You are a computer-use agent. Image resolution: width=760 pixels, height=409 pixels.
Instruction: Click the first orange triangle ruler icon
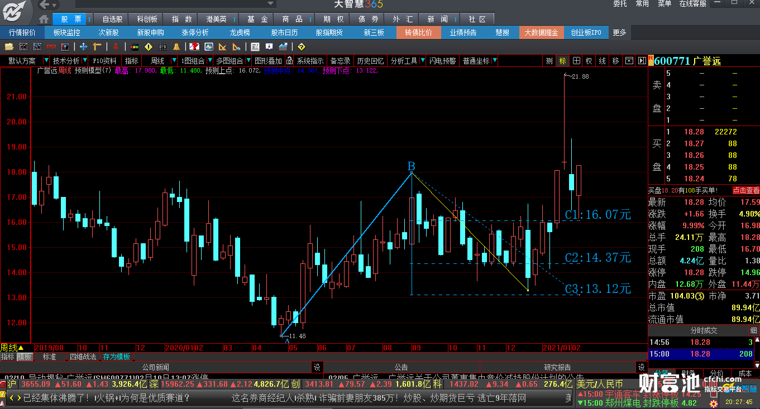(222, 47)
